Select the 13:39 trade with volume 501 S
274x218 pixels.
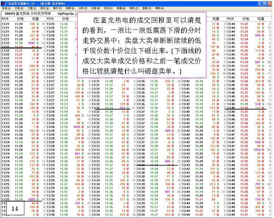(x=159, y=192)
